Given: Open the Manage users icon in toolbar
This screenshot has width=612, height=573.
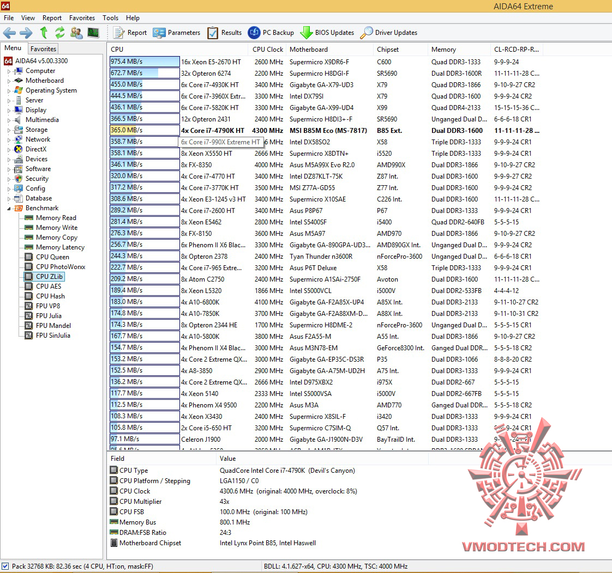Looking at the screenshot, I should (76, 33).
